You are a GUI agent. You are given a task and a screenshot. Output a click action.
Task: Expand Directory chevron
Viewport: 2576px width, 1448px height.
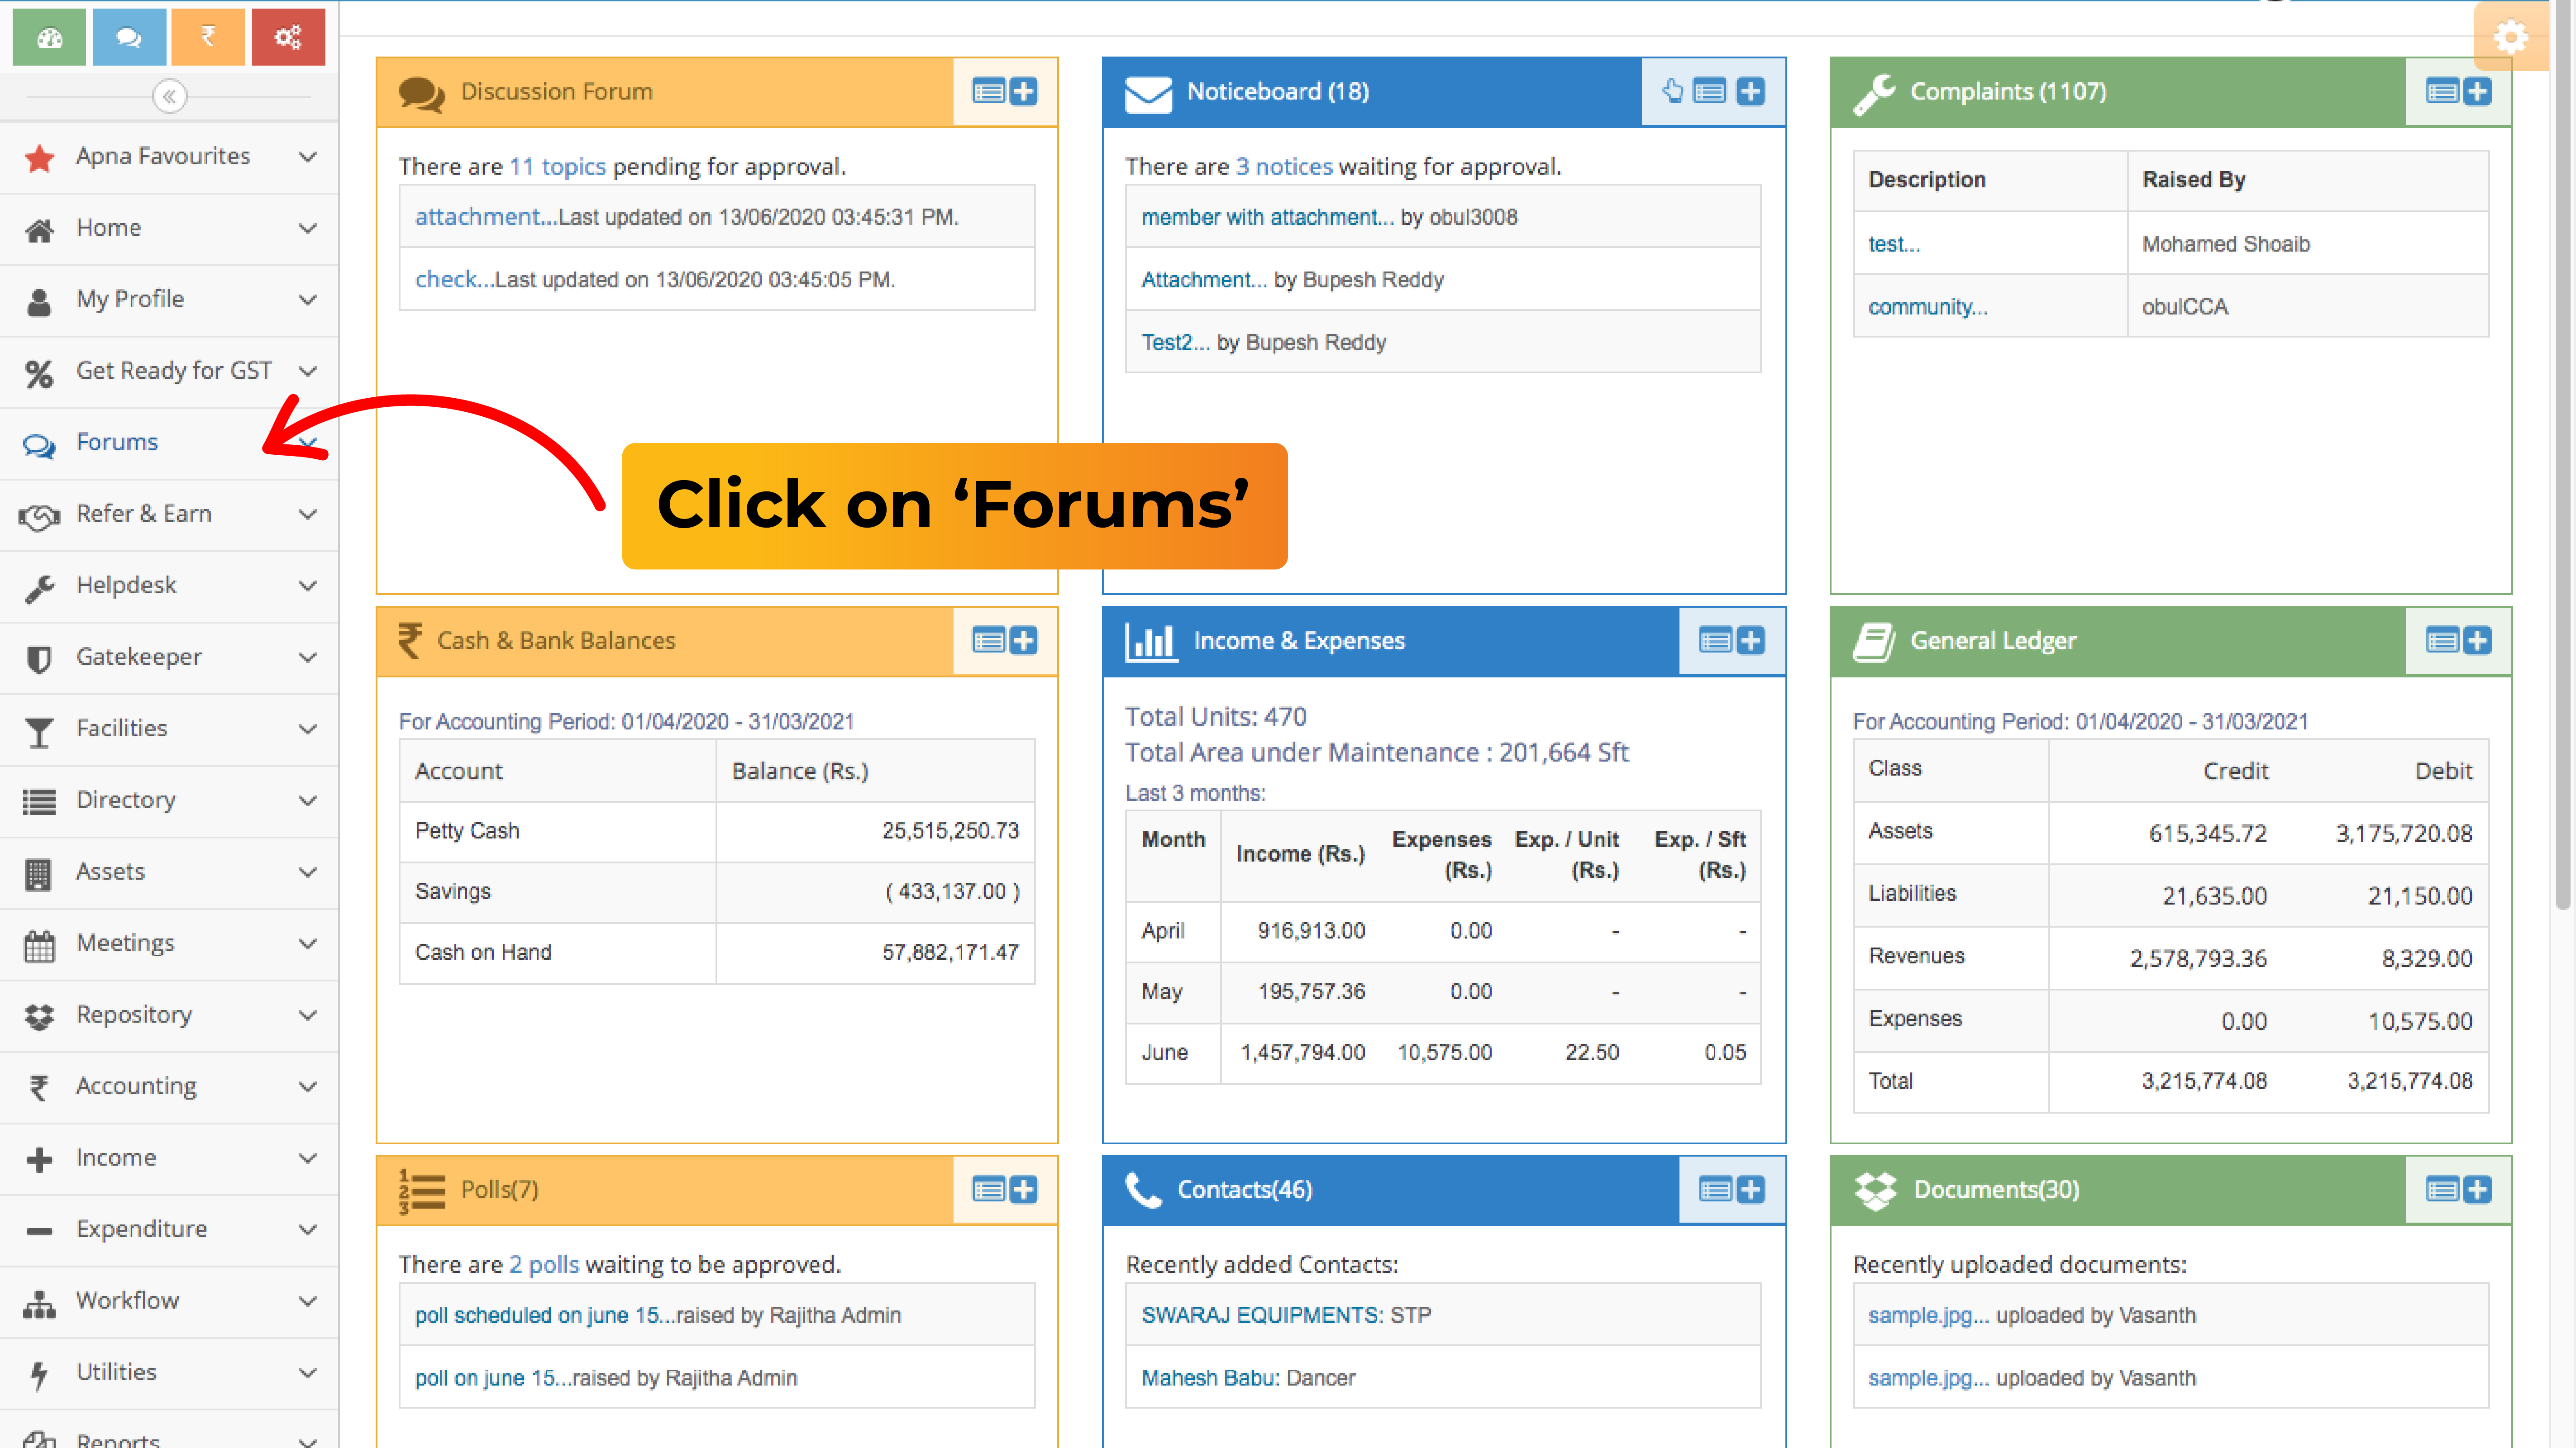point(308,800)
